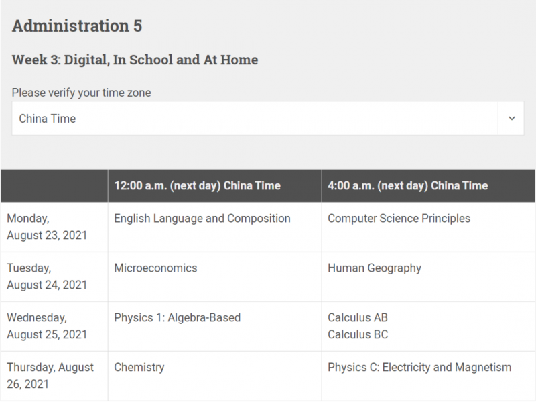Click the Calculus BC entry
The image size is (536, 402).
pos(358,334)
